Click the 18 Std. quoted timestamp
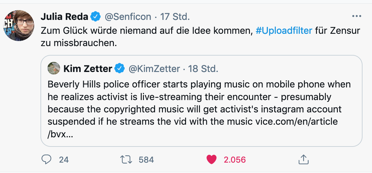This screenshot has height=173, width=372. (203, 69)
